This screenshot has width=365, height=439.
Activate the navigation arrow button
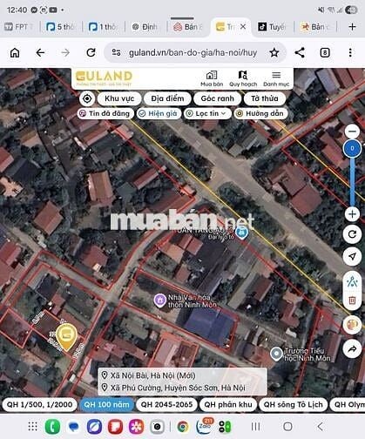(x=352, y=256)
